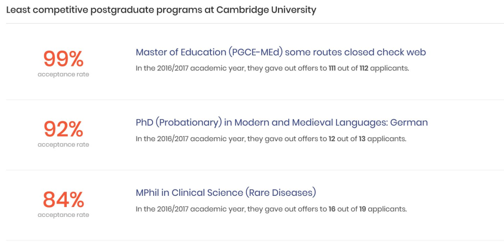Click the '16 out of 19 applicants' description

point(271,209)
